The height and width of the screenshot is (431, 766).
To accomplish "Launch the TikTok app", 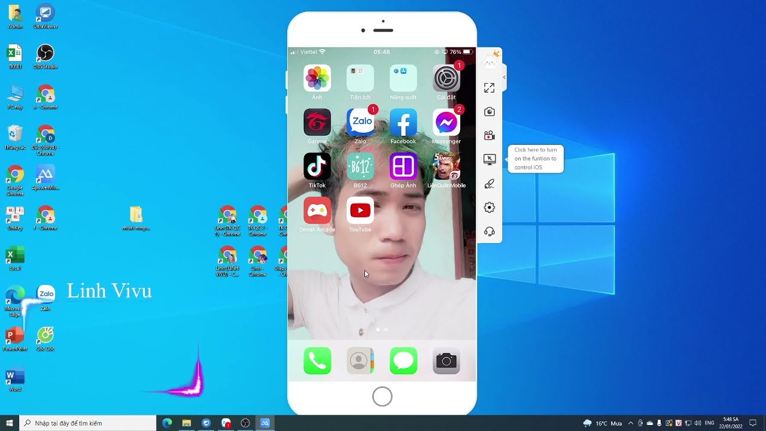I will [x=317, y=166].
